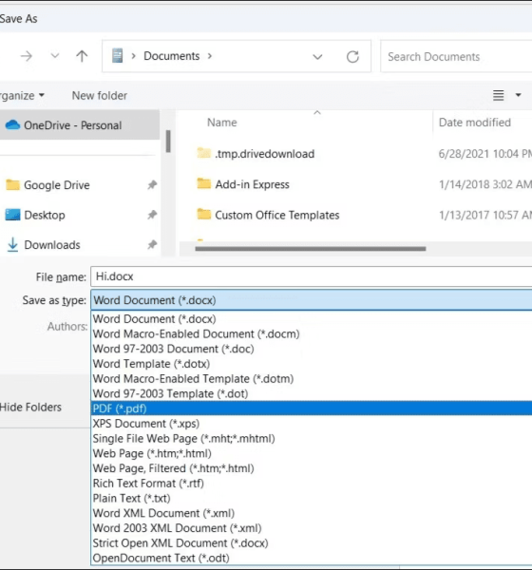Click the Desktop icon in sidebar
The height and width of the screenshot is (570, 532).
(12, 215)
